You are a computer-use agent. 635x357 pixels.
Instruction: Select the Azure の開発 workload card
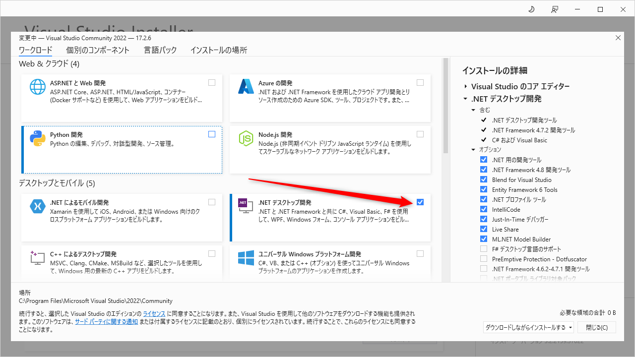(330, 98)
